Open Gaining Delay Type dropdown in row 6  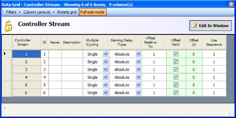tap(138, 92)
